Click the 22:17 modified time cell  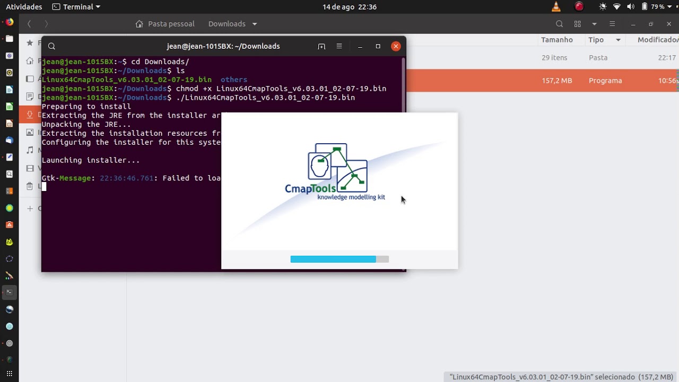tap(667, 58)
